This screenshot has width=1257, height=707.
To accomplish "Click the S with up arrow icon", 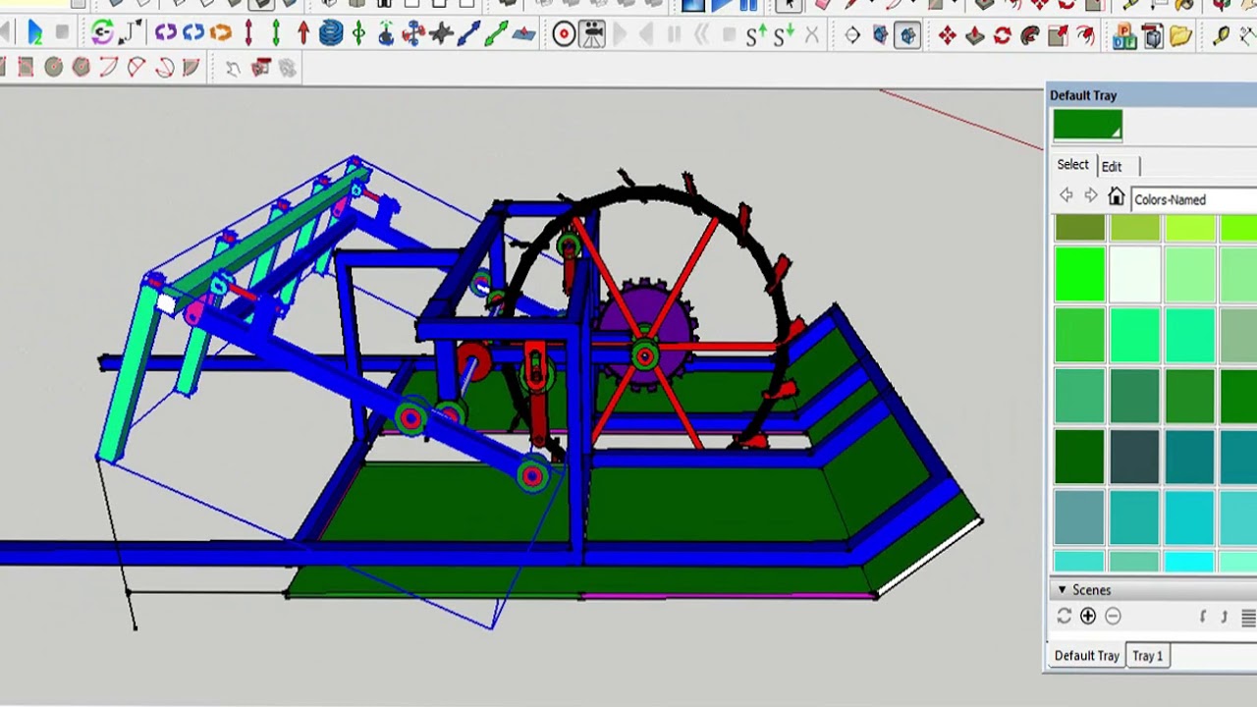I will [755, 36].
